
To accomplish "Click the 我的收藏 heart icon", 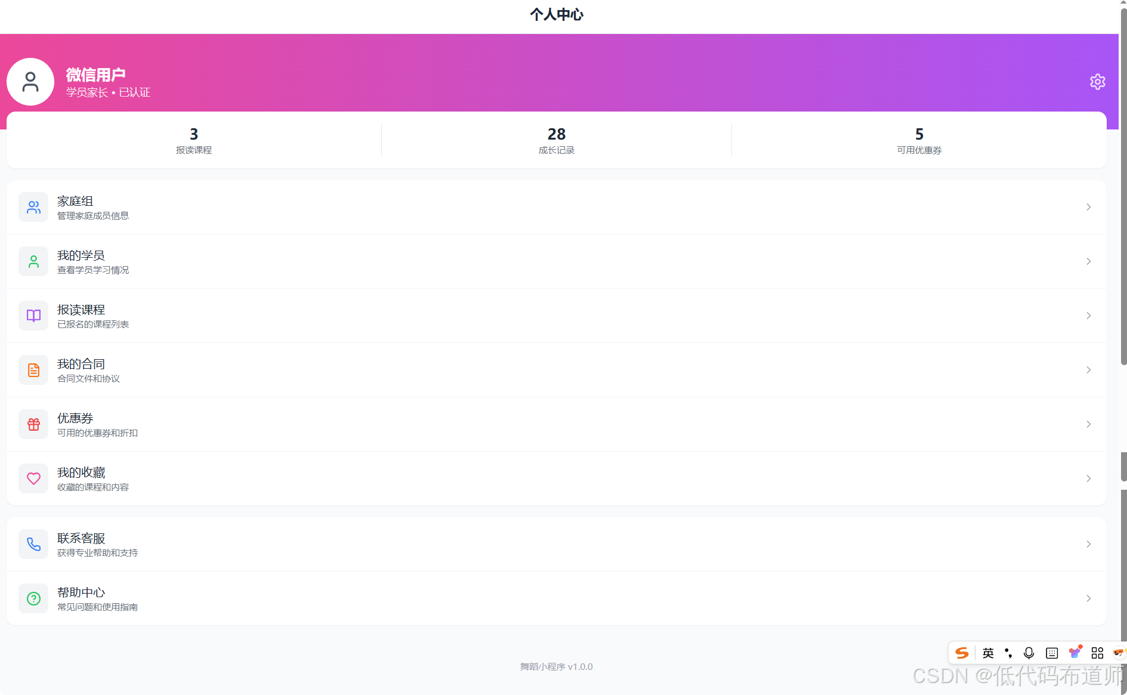I will [x=33, y=478].
